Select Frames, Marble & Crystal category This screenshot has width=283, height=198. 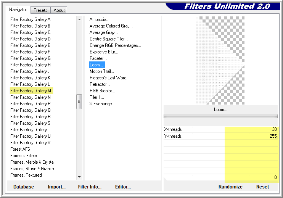pos(32,162)
